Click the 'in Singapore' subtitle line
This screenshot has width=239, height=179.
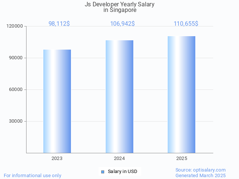coord(120,10)
